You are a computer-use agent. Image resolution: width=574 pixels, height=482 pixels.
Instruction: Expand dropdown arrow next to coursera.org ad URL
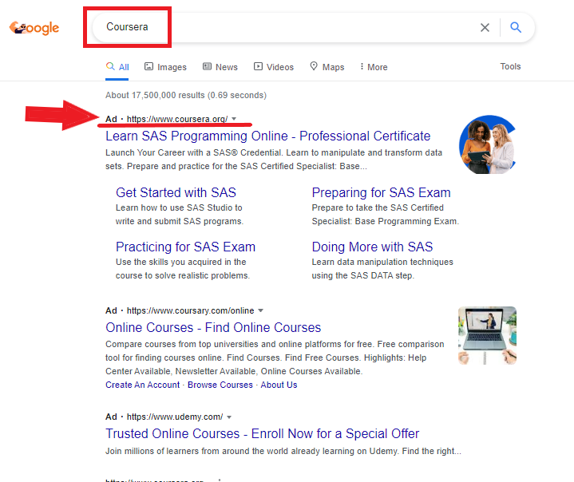tap(234, 119)
